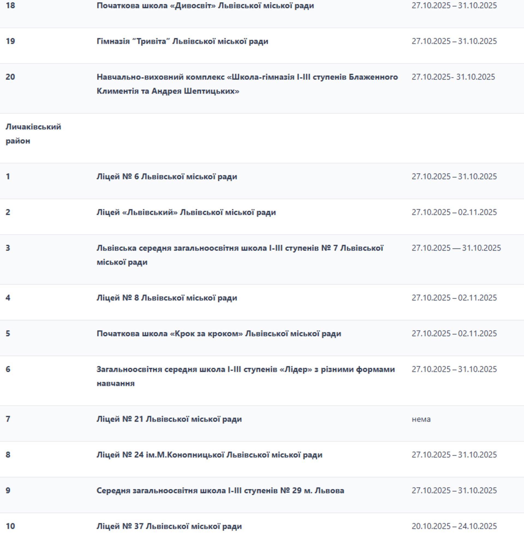Click the Ліцей «Львівський» school name
Screen dimensions: 524x536
tap(186, 212)
